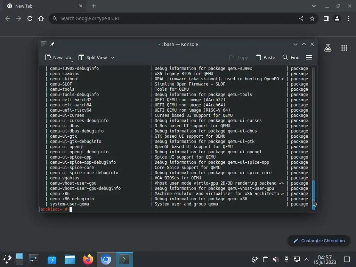Click the system-user-qemu entry
The image size is (356, 267).
pos(70,204)
